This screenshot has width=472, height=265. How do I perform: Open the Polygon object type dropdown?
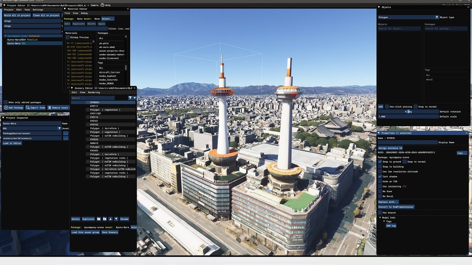point(437,17)
